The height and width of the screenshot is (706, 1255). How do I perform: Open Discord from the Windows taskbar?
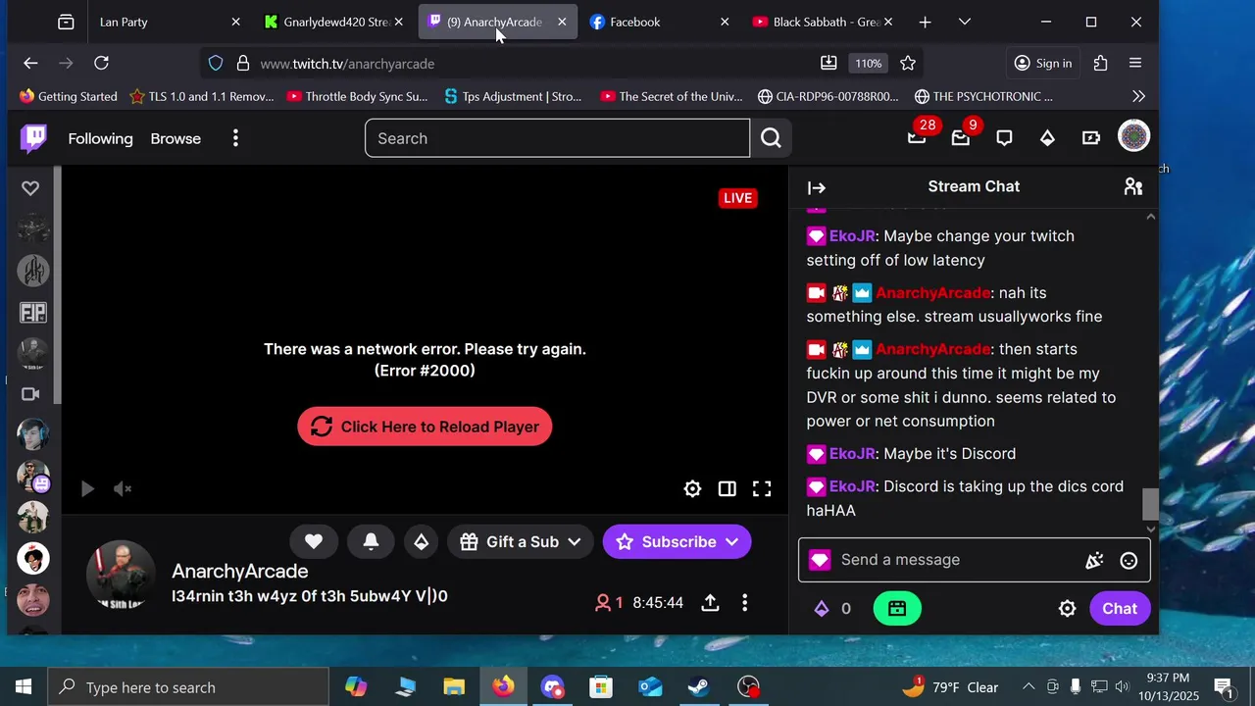(552, 687)
